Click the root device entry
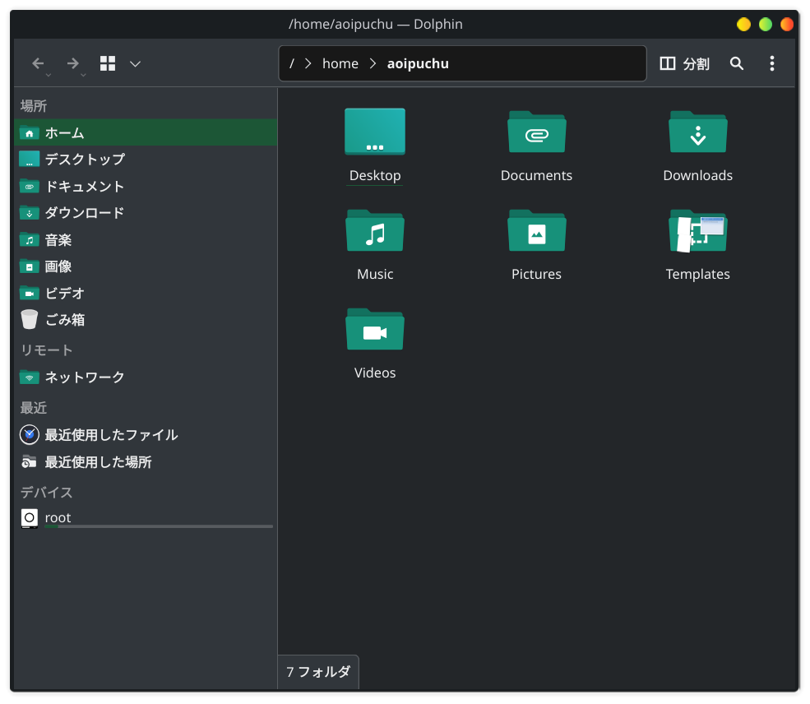 click(x=58, y=517)
